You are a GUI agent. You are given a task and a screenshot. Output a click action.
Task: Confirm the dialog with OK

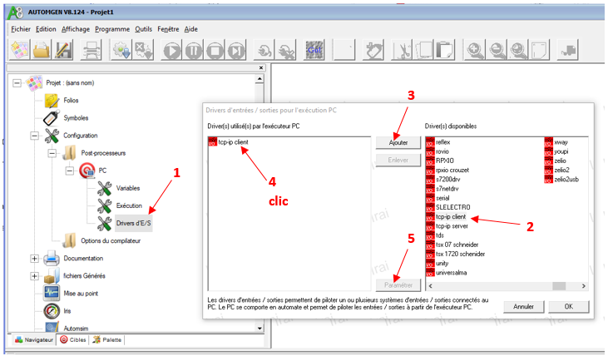[568, 306]
